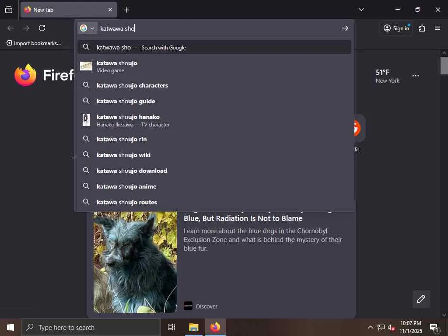This screenshot has height=336, width=448.
Task: Open the blue dog article image
Action: click(x=135, y=262)
